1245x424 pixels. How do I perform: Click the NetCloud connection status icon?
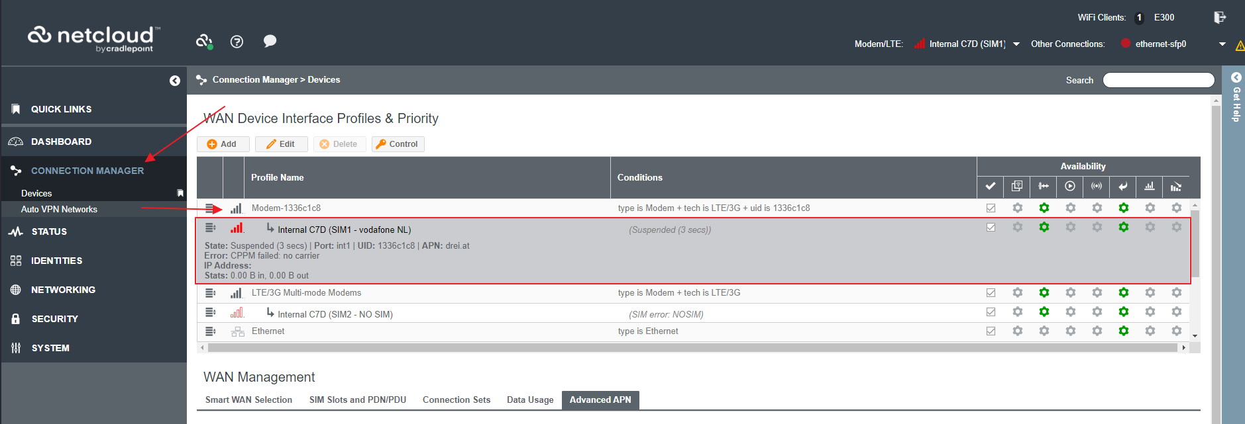coord(204,42)
